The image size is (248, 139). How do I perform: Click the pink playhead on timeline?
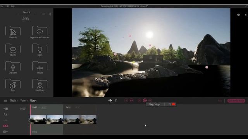pos(31,120)
